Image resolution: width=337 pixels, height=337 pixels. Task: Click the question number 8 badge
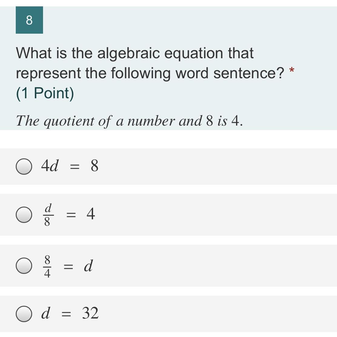click(29, 20)
